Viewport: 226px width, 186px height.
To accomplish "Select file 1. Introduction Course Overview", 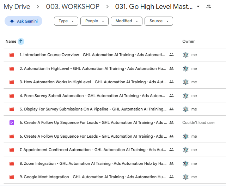I will tap(92, 55).
